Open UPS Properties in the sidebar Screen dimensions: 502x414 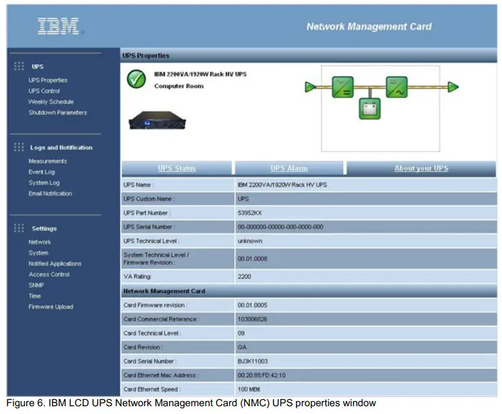click(48, 80)
